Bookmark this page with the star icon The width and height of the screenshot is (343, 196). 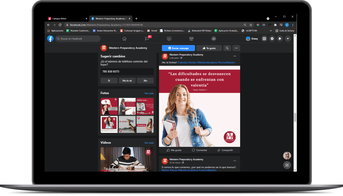[x=251, y=25]
